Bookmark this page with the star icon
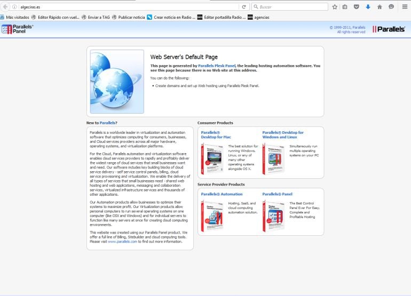Screen dimensions: 411x296 pos(335,7)
